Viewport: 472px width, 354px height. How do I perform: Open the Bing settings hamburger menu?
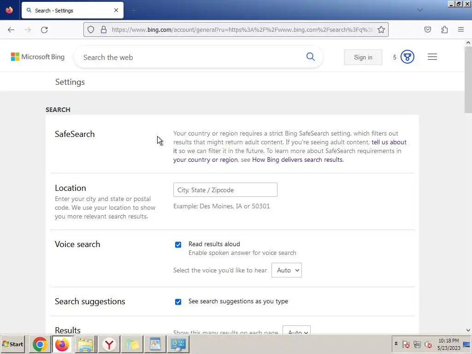432,57
